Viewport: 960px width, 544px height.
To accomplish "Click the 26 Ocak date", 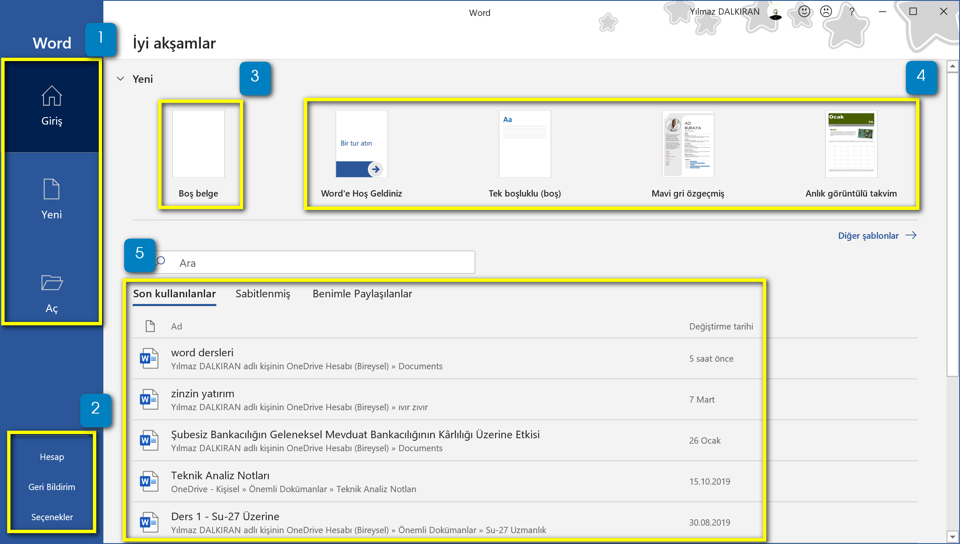I will [x=705, y=441].
